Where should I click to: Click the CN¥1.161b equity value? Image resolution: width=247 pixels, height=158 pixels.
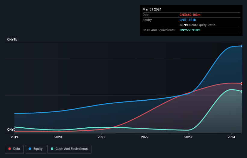188,20
